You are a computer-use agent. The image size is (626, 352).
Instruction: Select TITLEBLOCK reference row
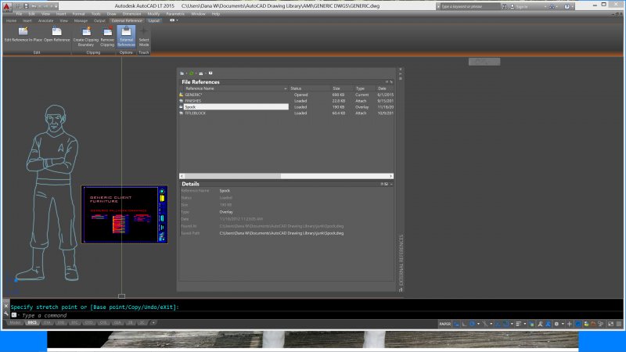pos(286,113)
